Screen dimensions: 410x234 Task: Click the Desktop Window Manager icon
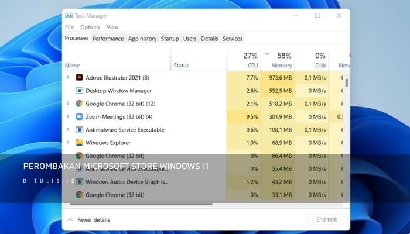coord(79,91)
